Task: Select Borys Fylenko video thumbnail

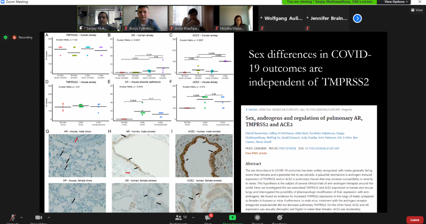Action: pos(145,18)
